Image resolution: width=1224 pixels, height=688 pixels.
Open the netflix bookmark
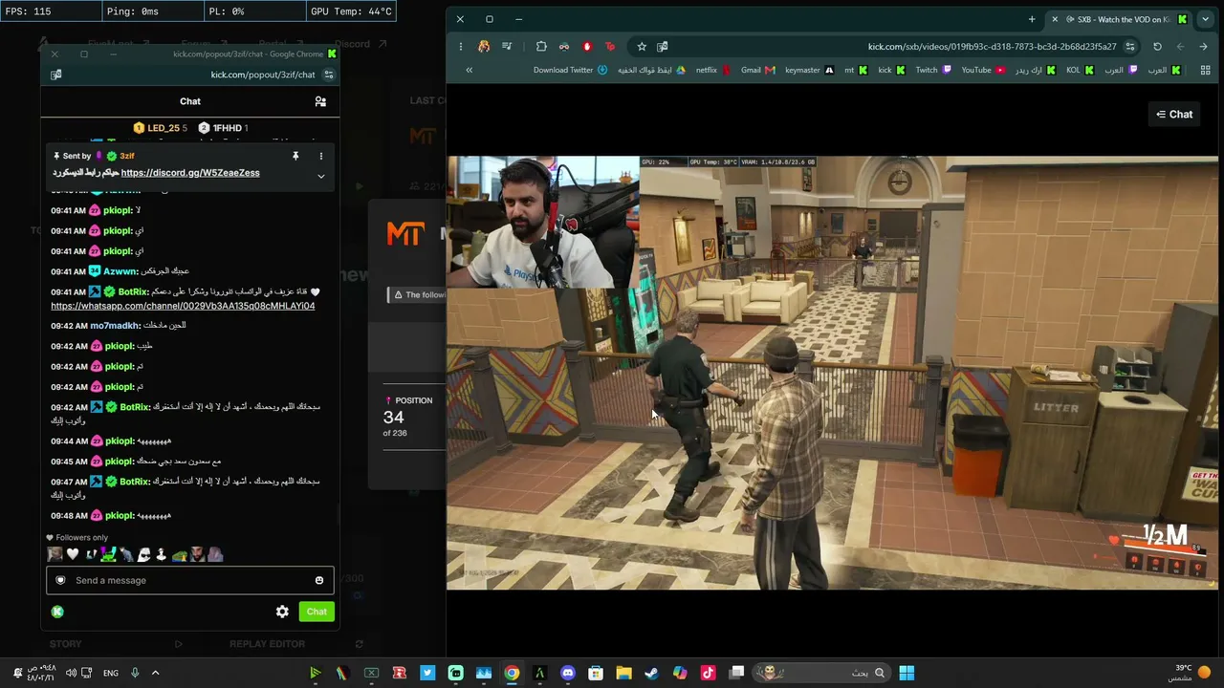point(712,70)
